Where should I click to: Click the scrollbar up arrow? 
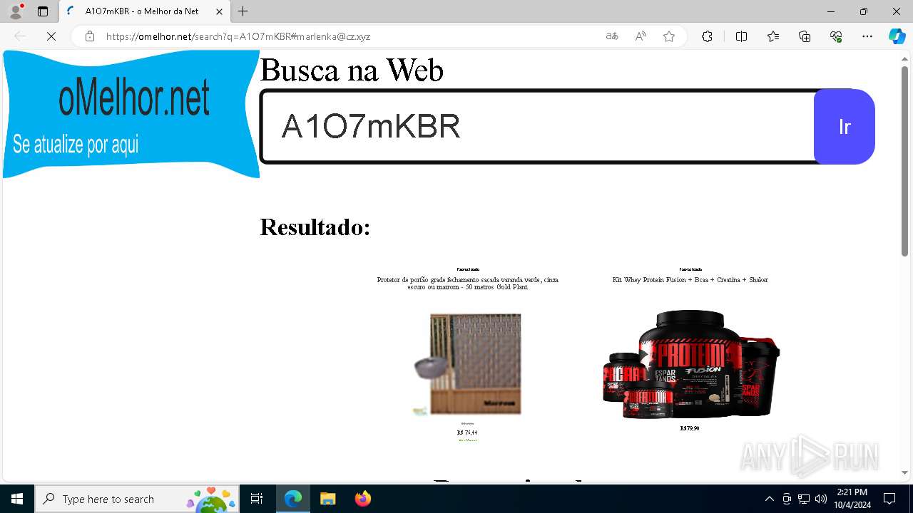pyautogui.click(x=904, y=57)
